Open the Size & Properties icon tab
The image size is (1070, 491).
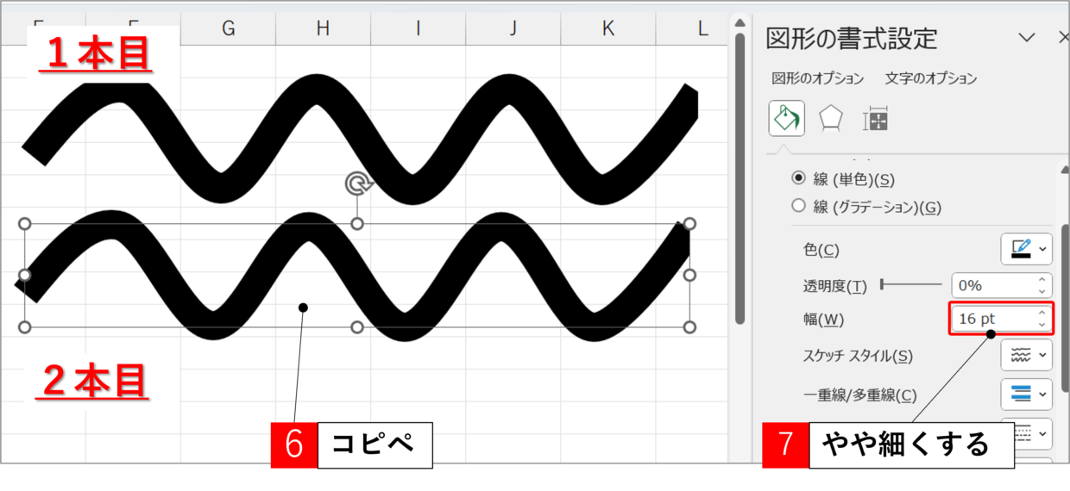pos(875,119)
